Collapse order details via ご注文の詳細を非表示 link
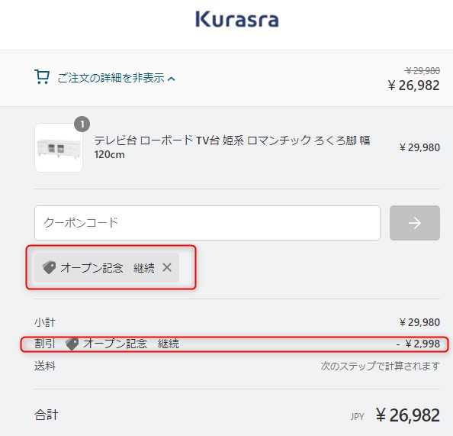 111,78
